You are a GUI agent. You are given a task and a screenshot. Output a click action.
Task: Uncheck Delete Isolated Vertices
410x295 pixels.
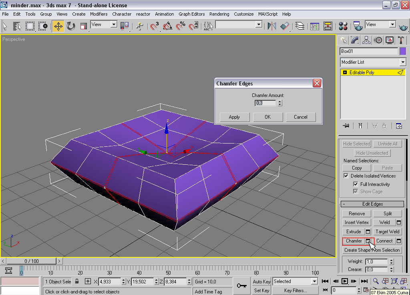346,176
